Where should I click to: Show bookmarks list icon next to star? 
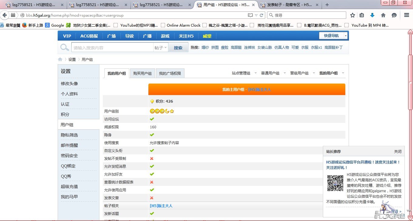click(362, 15)
